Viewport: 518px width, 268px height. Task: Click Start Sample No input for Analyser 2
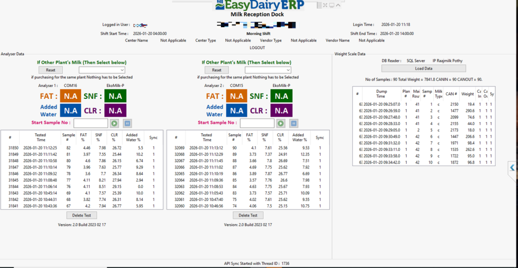coord(257,123)
